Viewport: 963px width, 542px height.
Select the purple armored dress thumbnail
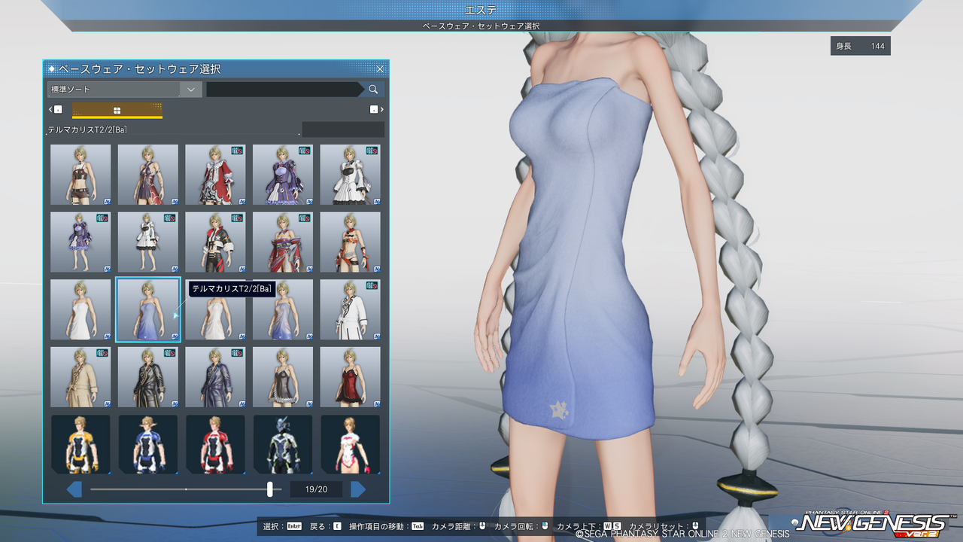click(x=283, y=175)
